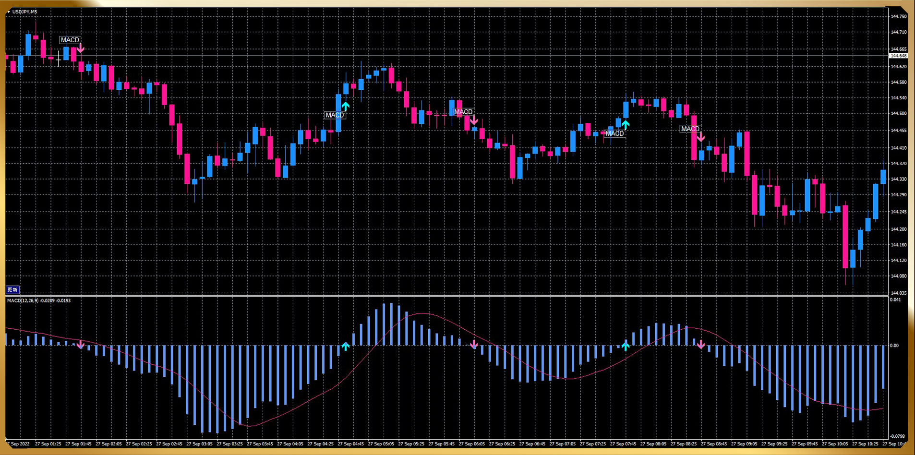Viewport: 915px width, 455px height.
Task: Click the 0.00 level label of the MACD scale
Action: click(894, 346)
